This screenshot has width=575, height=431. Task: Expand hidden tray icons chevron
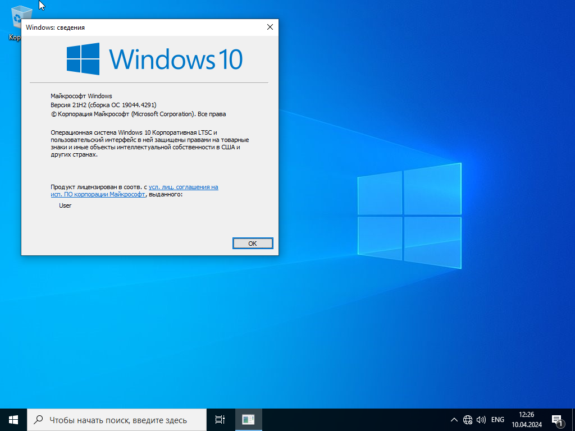tap(454, 420)
